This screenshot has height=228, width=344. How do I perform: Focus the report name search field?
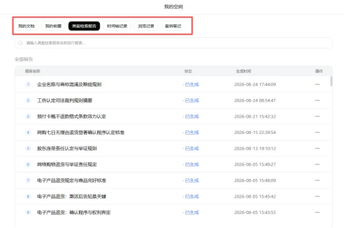[x=173, y=43]
